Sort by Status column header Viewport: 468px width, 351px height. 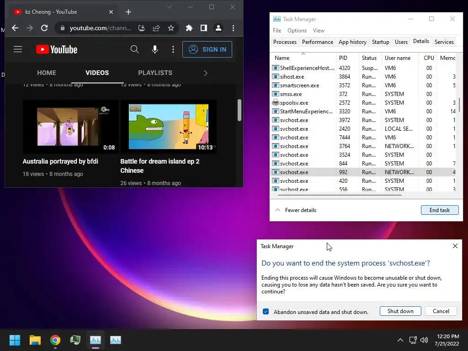[370, 58]
